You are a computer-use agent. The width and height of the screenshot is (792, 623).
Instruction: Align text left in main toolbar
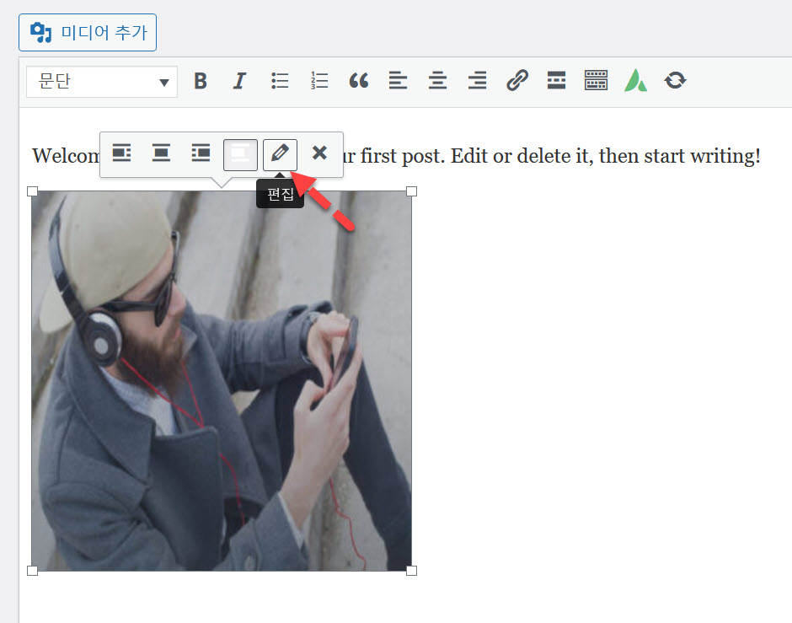point(398,81)
